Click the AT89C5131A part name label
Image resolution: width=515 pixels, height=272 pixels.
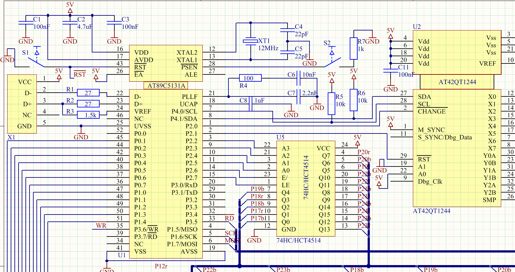coord(166,85)
